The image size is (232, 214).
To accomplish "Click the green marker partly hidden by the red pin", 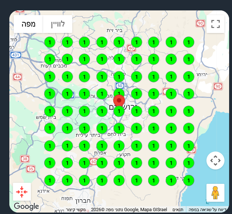I will tap(119, 92).
